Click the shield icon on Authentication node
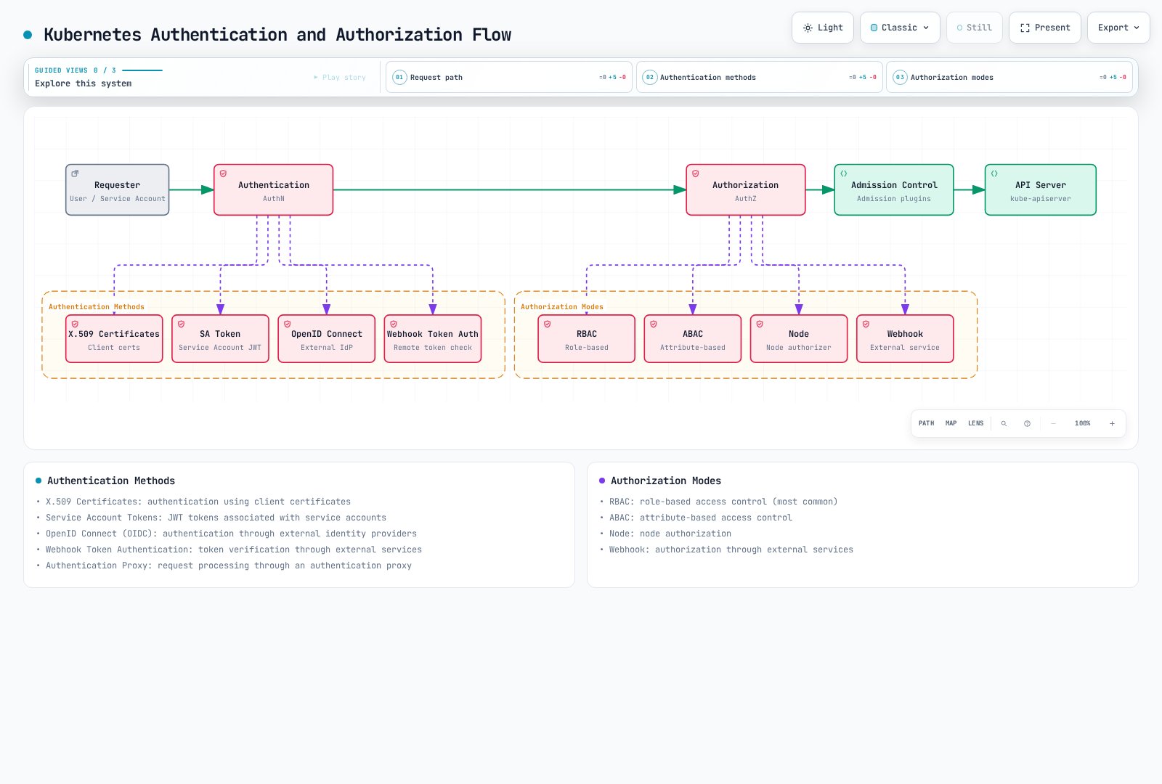This screenshot has height=784, width=1162. pyautogui.click(x=224, y=173)
